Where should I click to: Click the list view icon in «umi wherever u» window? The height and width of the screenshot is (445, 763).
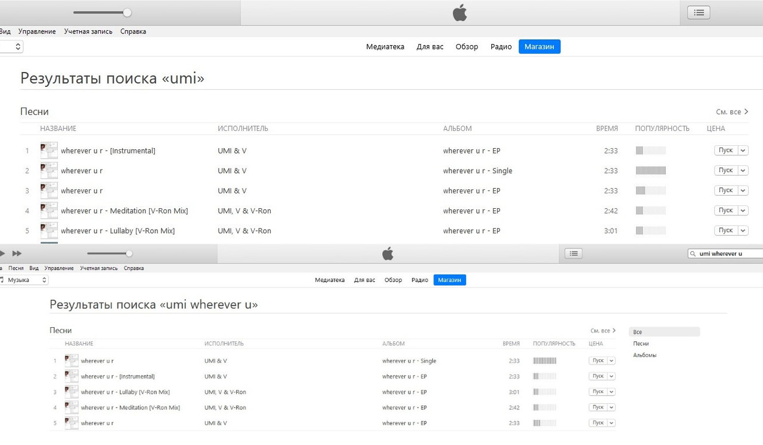coord(573,253)
